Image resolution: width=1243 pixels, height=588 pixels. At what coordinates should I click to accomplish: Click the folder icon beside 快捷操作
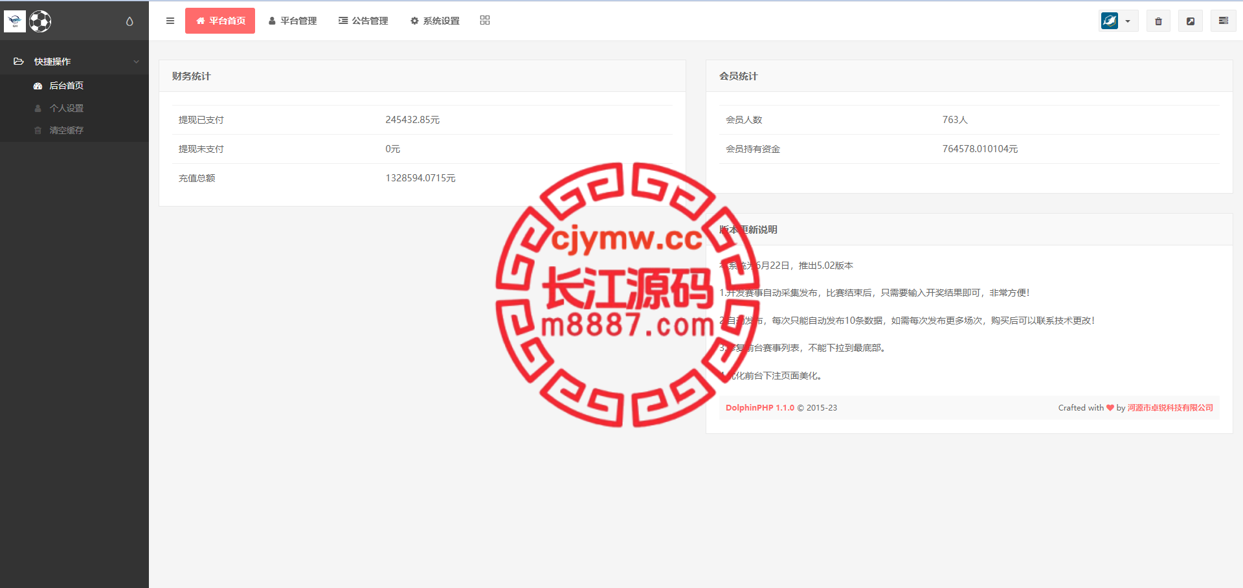click(19, 62)
